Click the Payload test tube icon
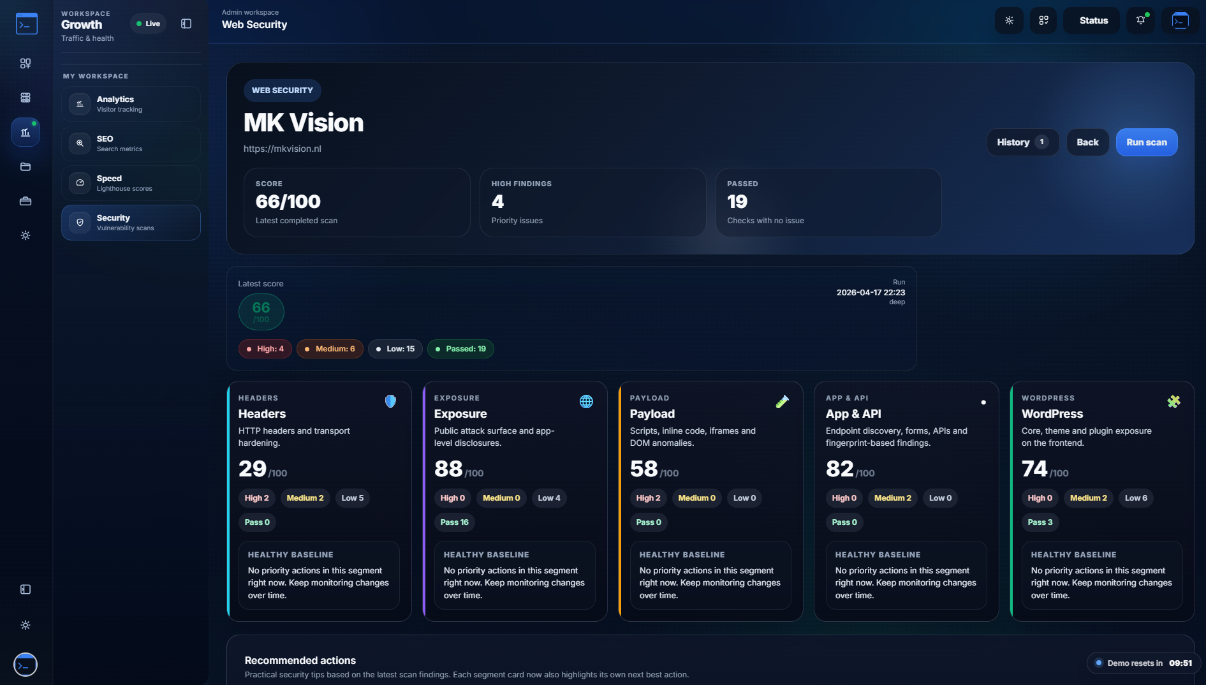Image resolution: width=1206 pixels, height=685 pixels. click(782, 401)
